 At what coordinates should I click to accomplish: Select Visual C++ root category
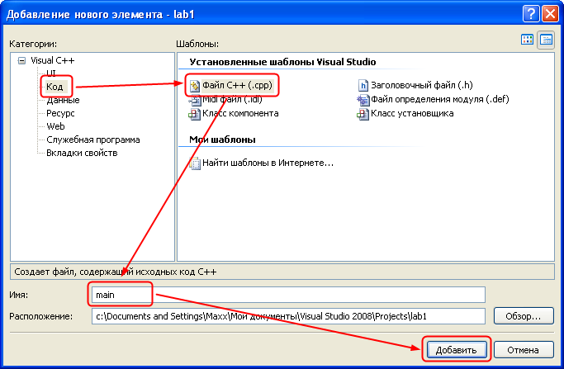(x=53, y=60)
